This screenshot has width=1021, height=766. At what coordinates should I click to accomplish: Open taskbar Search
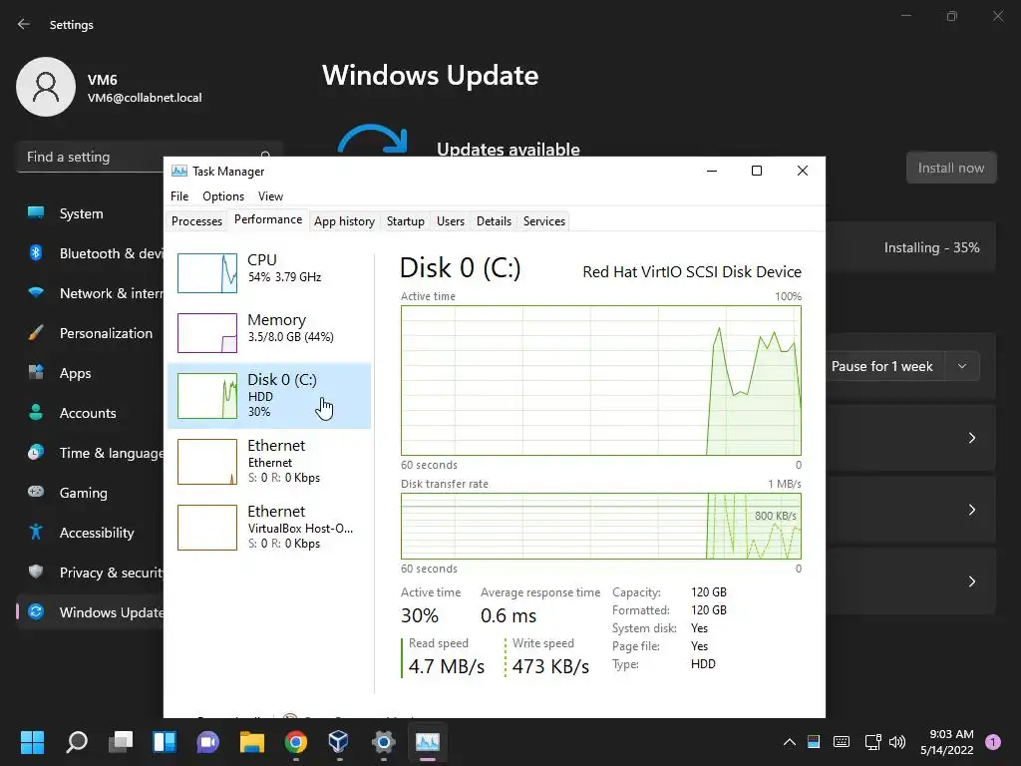tap(77, 742)
